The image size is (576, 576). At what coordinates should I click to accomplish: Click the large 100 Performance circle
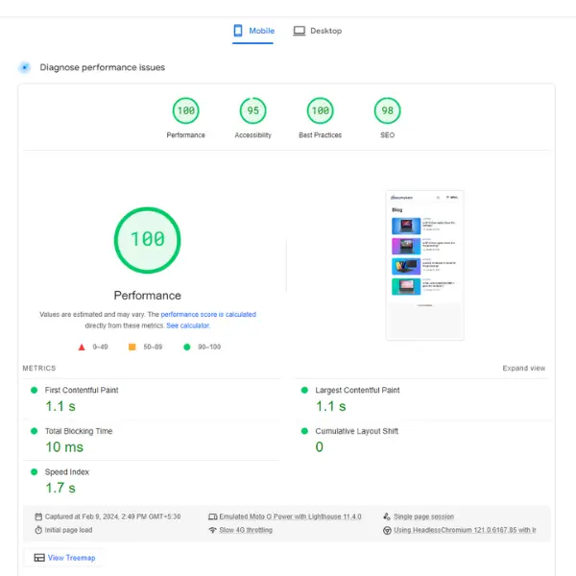(x=147, y=240)
